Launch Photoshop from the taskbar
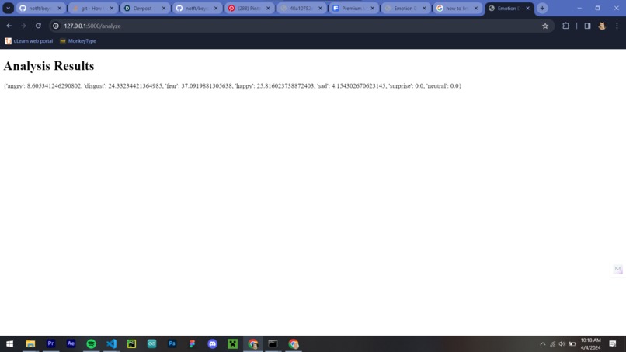Screen dimensions: 626x352 click(x=172, y=343)
